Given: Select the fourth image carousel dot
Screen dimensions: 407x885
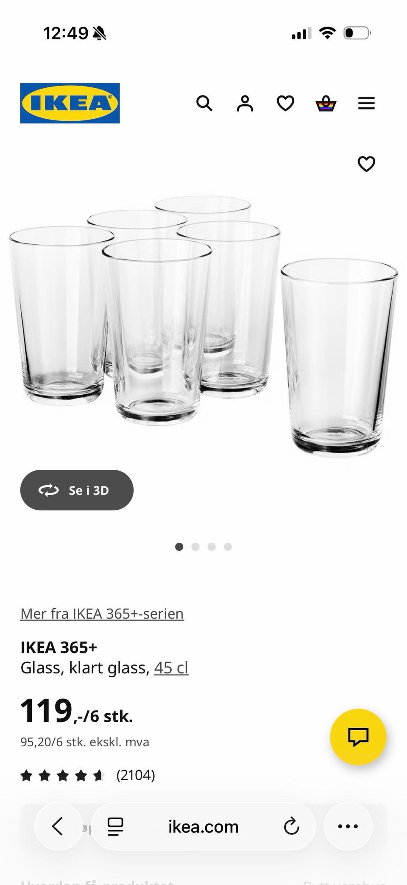Looking at the screenshot, I should tap(228, 547).
